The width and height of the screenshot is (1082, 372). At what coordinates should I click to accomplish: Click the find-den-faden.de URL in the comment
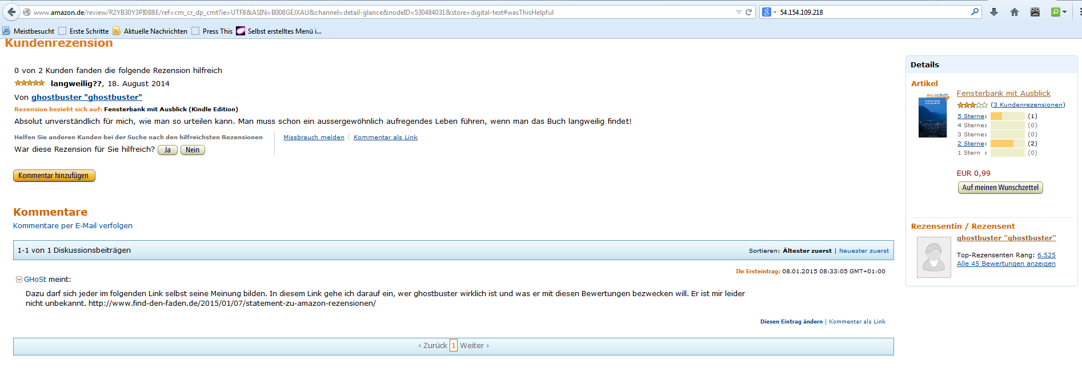tap(232, 304)
